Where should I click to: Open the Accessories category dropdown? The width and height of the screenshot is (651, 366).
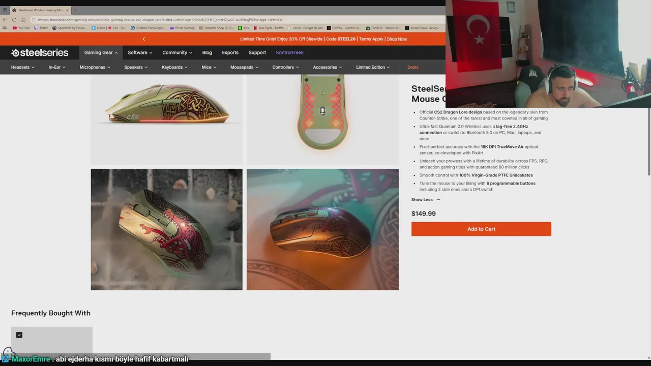[328, 67]
